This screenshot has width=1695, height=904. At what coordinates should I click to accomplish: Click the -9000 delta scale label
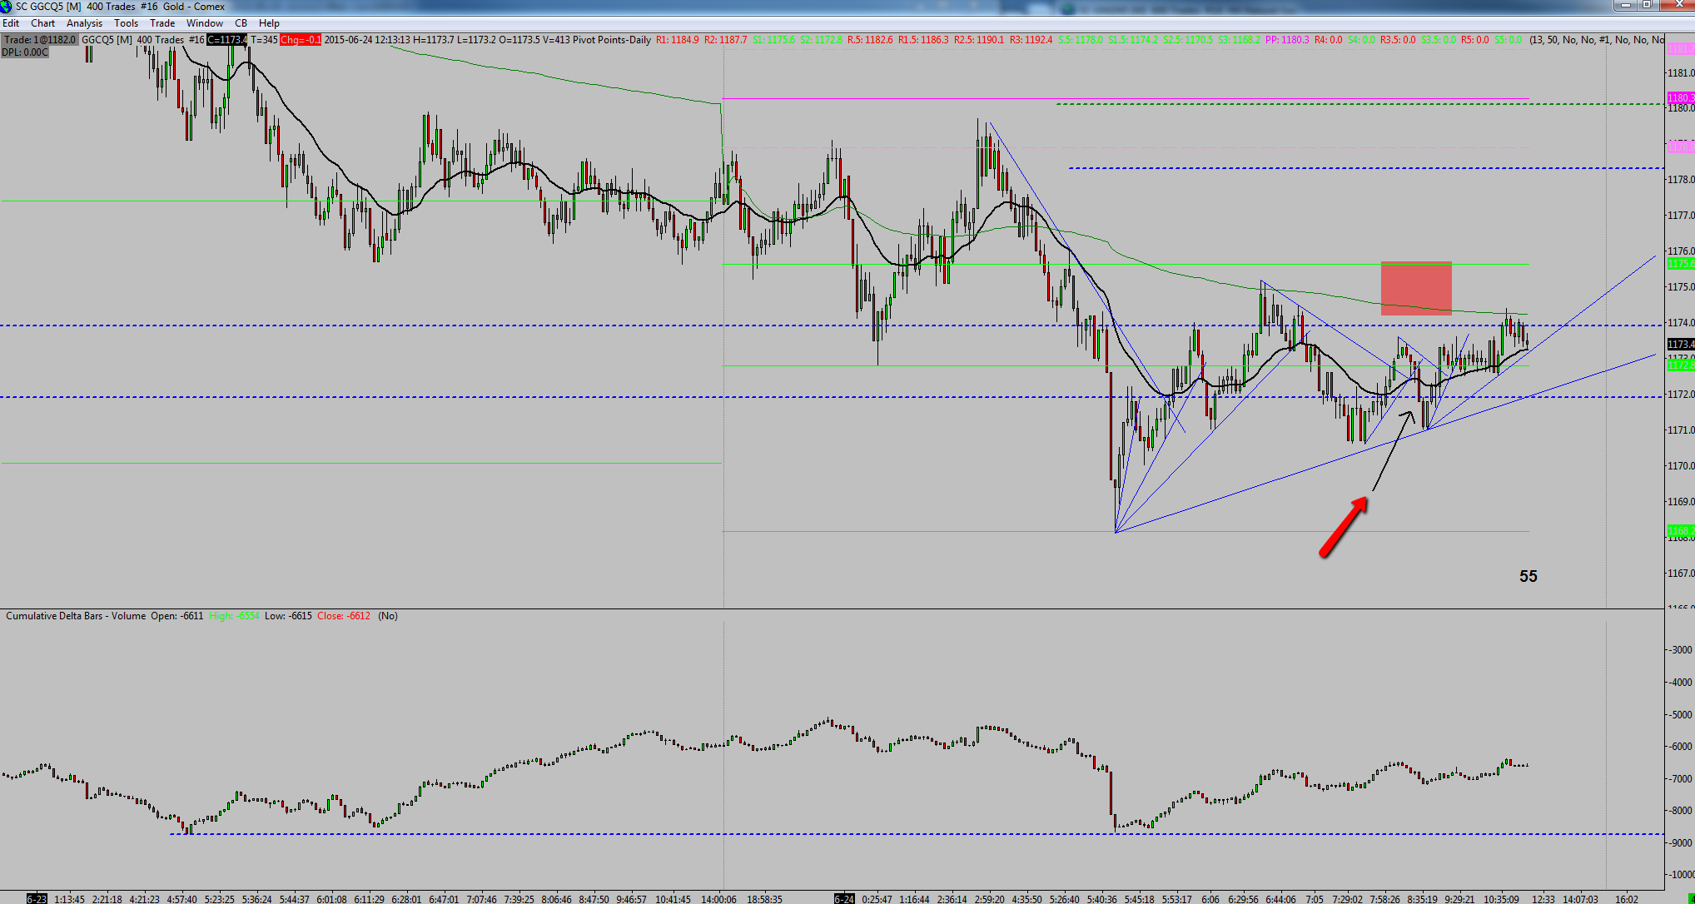(1682, 843)
